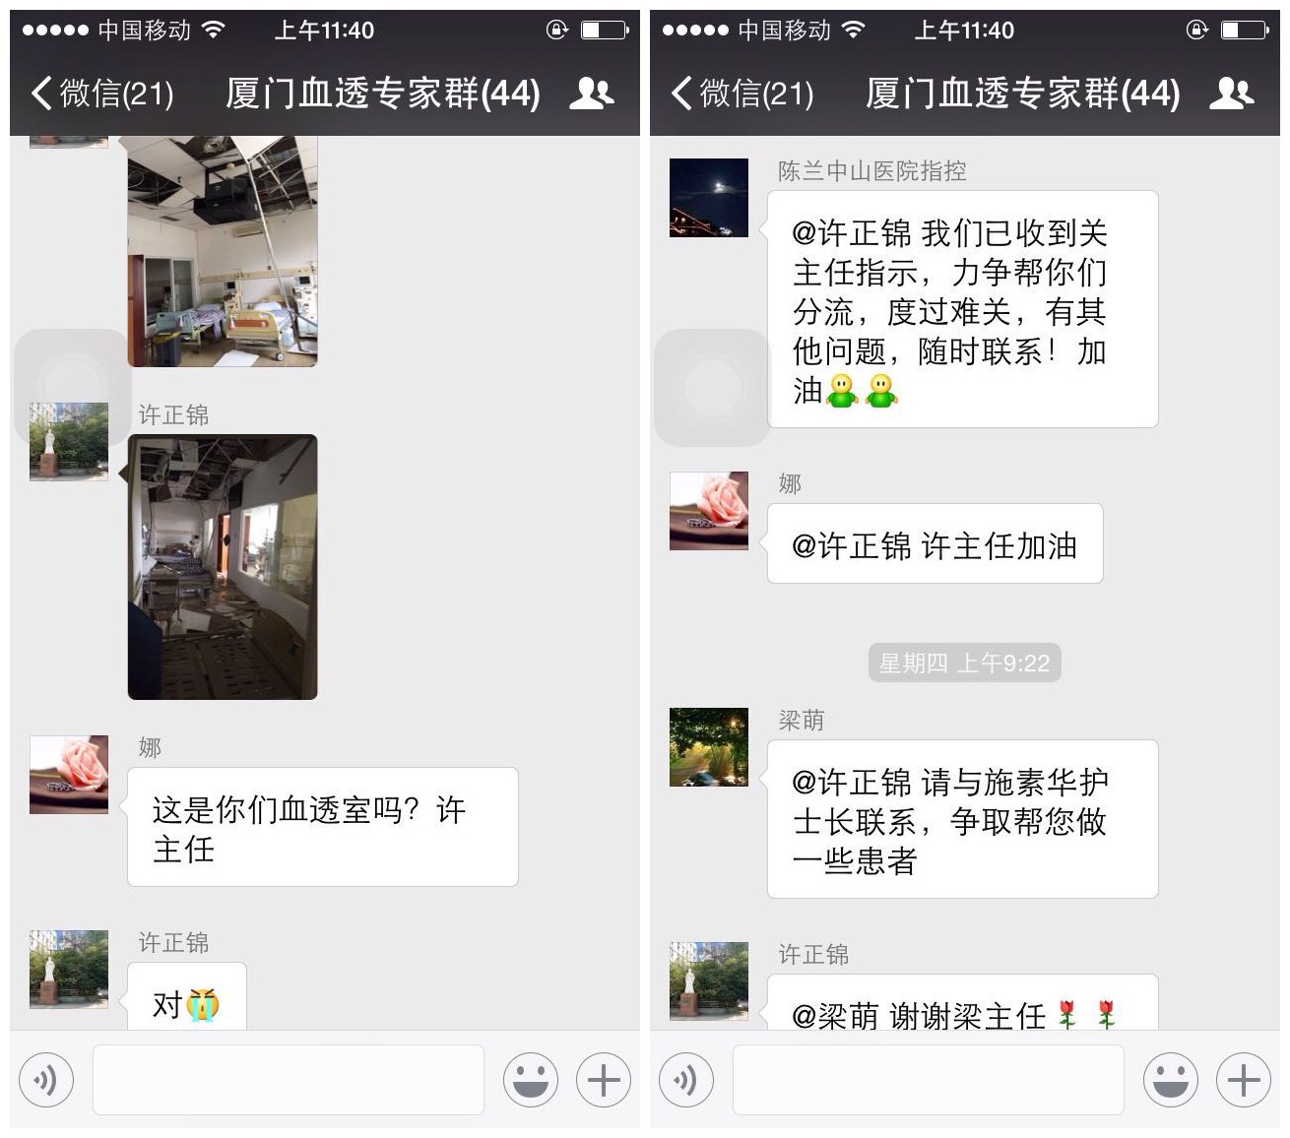
Task: Open plus attachments menu in left chat
Action: point(604,1080)
